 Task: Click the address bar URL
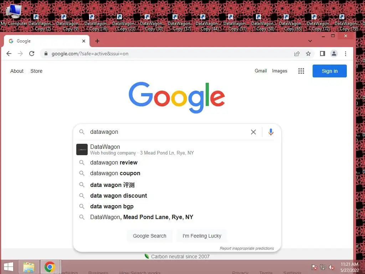(x=90, y=54)
